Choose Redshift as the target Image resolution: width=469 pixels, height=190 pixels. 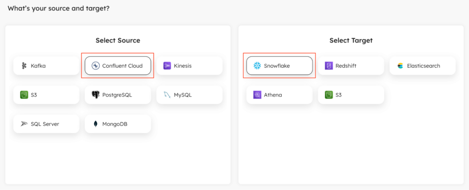point(351,65)
